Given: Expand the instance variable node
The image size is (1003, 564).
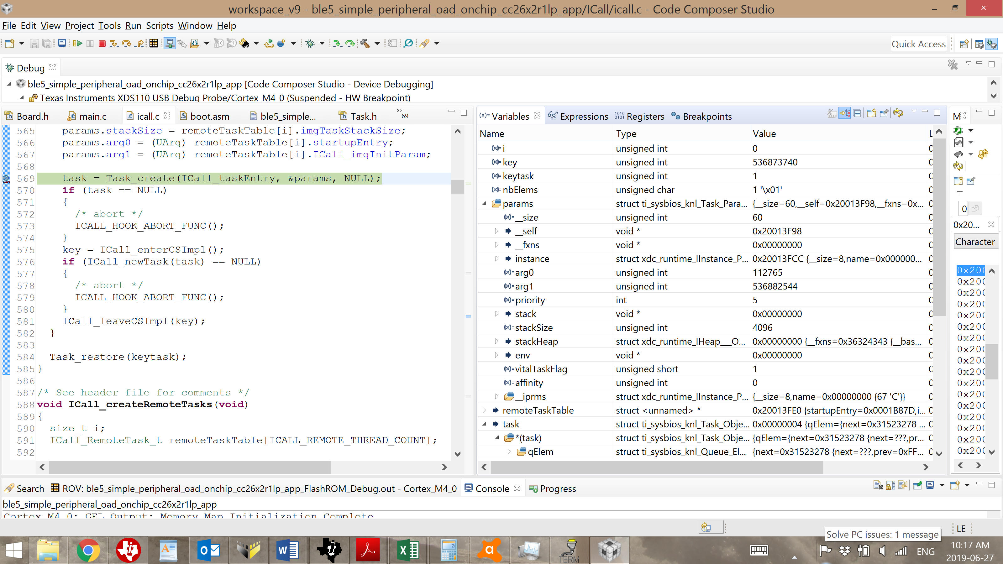Looking at the screenshot, I should (x=496, y=258).
